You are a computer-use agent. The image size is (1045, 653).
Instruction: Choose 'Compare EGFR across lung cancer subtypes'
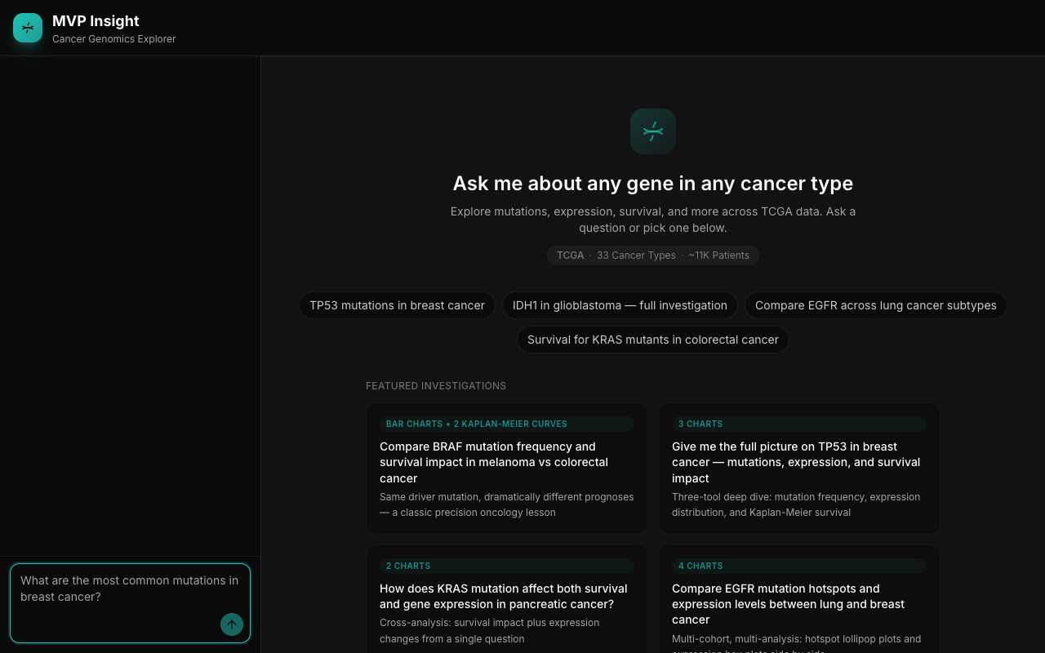(875, 305)
